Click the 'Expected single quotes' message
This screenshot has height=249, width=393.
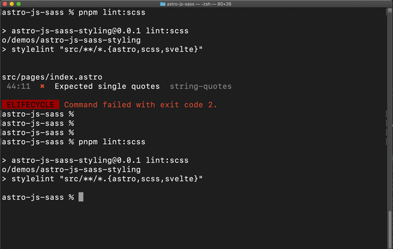point(107,86)
